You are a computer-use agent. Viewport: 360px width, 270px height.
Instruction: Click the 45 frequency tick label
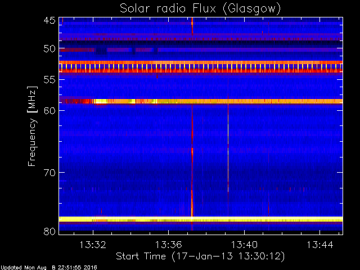click(49, 21)
